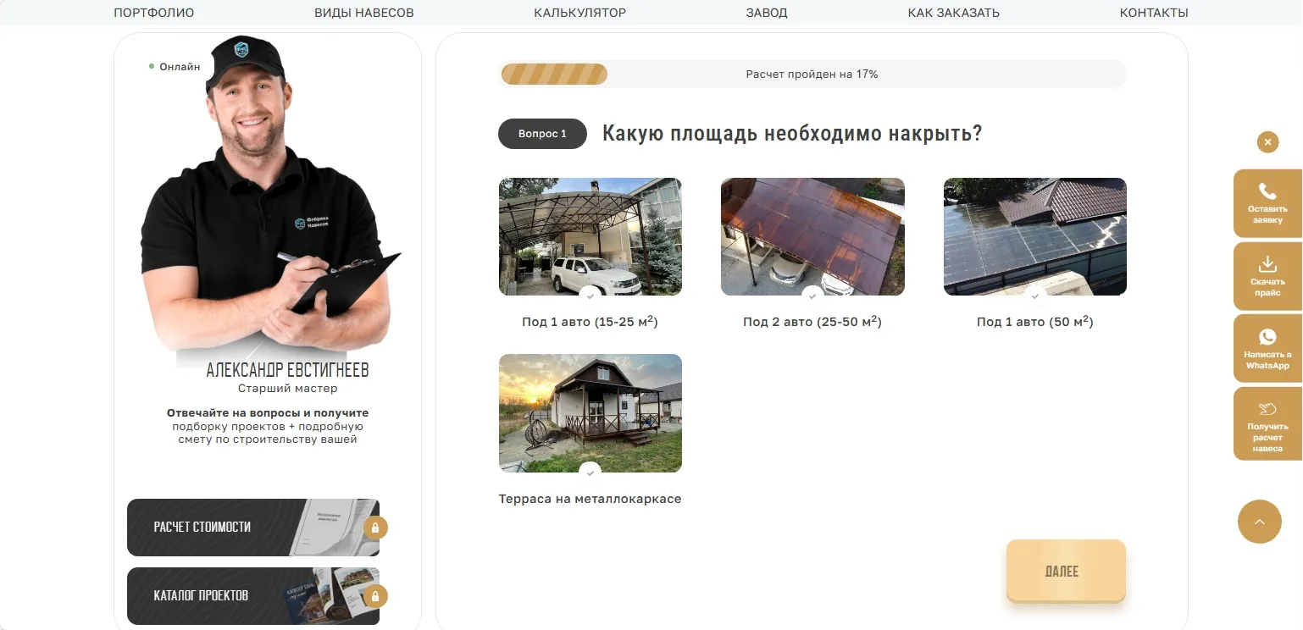Click the striped quiz progress bar
This screenshot has width=1303, height=630.
click(x=554, y=75)
